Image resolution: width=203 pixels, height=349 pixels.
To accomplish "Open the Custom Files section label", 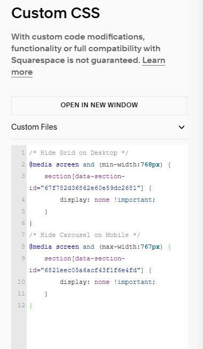I will coord(34,127).
